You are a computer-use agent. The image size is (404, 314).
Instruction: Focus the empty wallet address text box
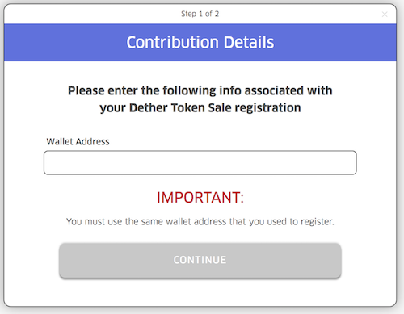pos(200,162)
